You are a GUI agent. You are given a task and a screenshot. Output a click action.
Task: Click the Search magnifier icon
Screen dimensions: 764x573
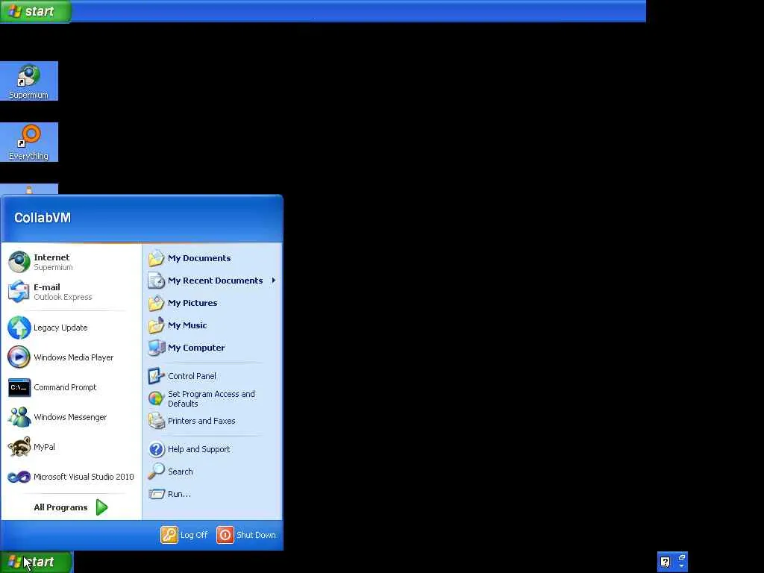tap(157, 472)
